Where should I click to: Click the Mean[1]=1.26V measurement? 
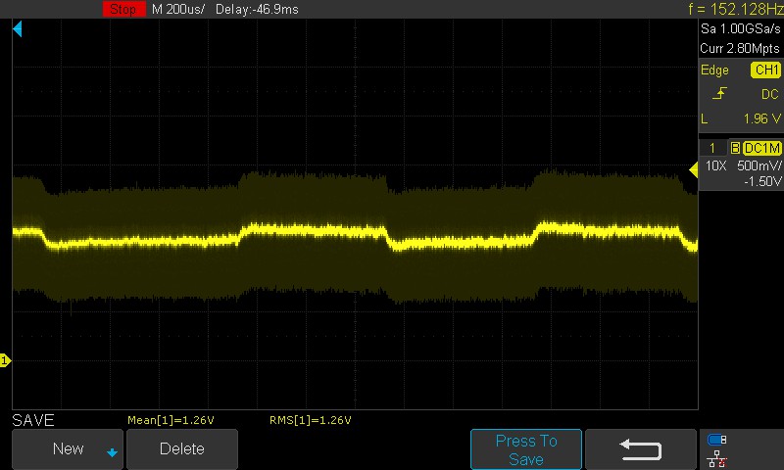[x=171, y=420]
